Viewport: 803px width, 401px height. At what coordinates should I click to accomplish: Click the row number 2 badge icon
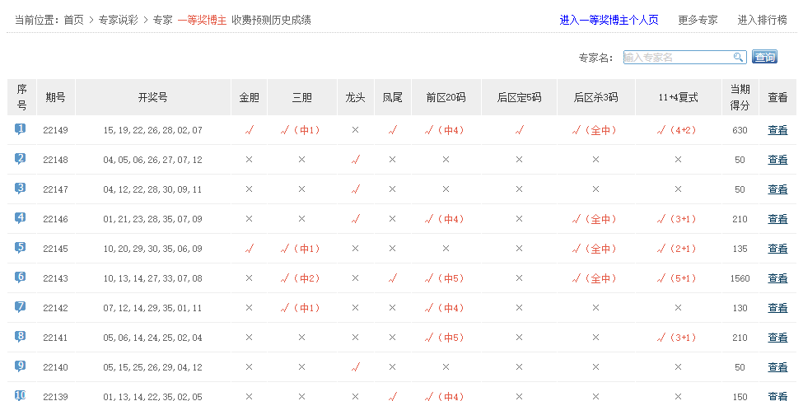click(21, 159)
